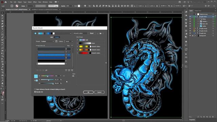
Task: Click the folder icon next to Reset
Action: coord(100,33)
